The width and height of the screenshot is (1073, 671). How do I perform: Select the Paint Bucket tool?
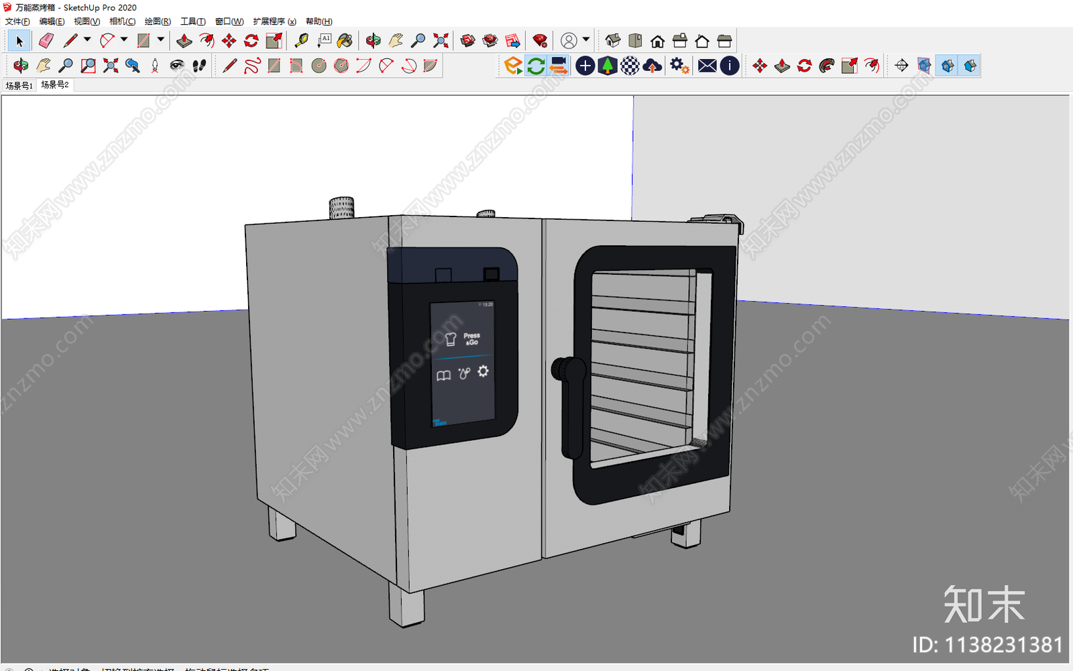point(345,41)
